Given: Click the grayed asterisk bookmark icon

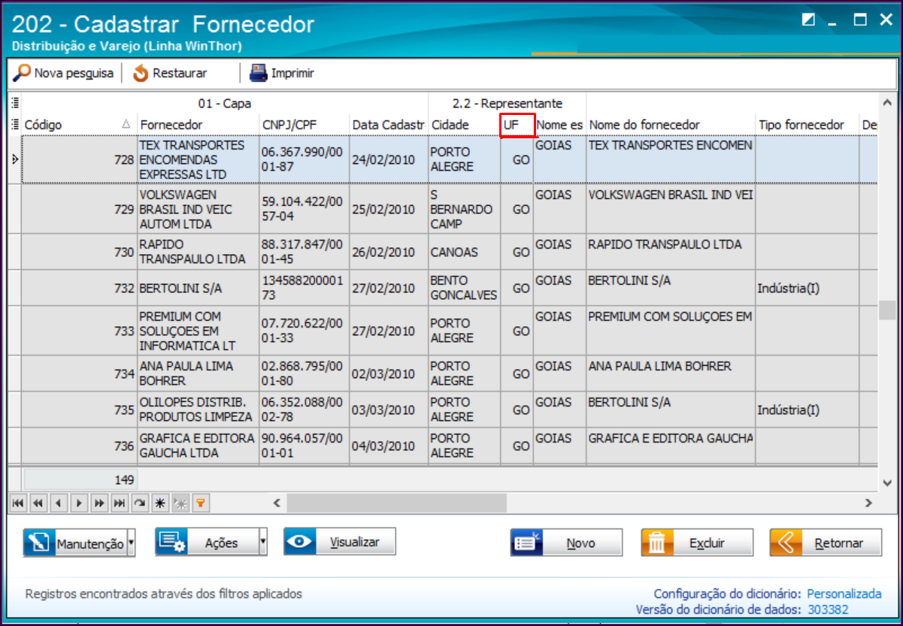Looking at the screenshot, I should 180,504.
